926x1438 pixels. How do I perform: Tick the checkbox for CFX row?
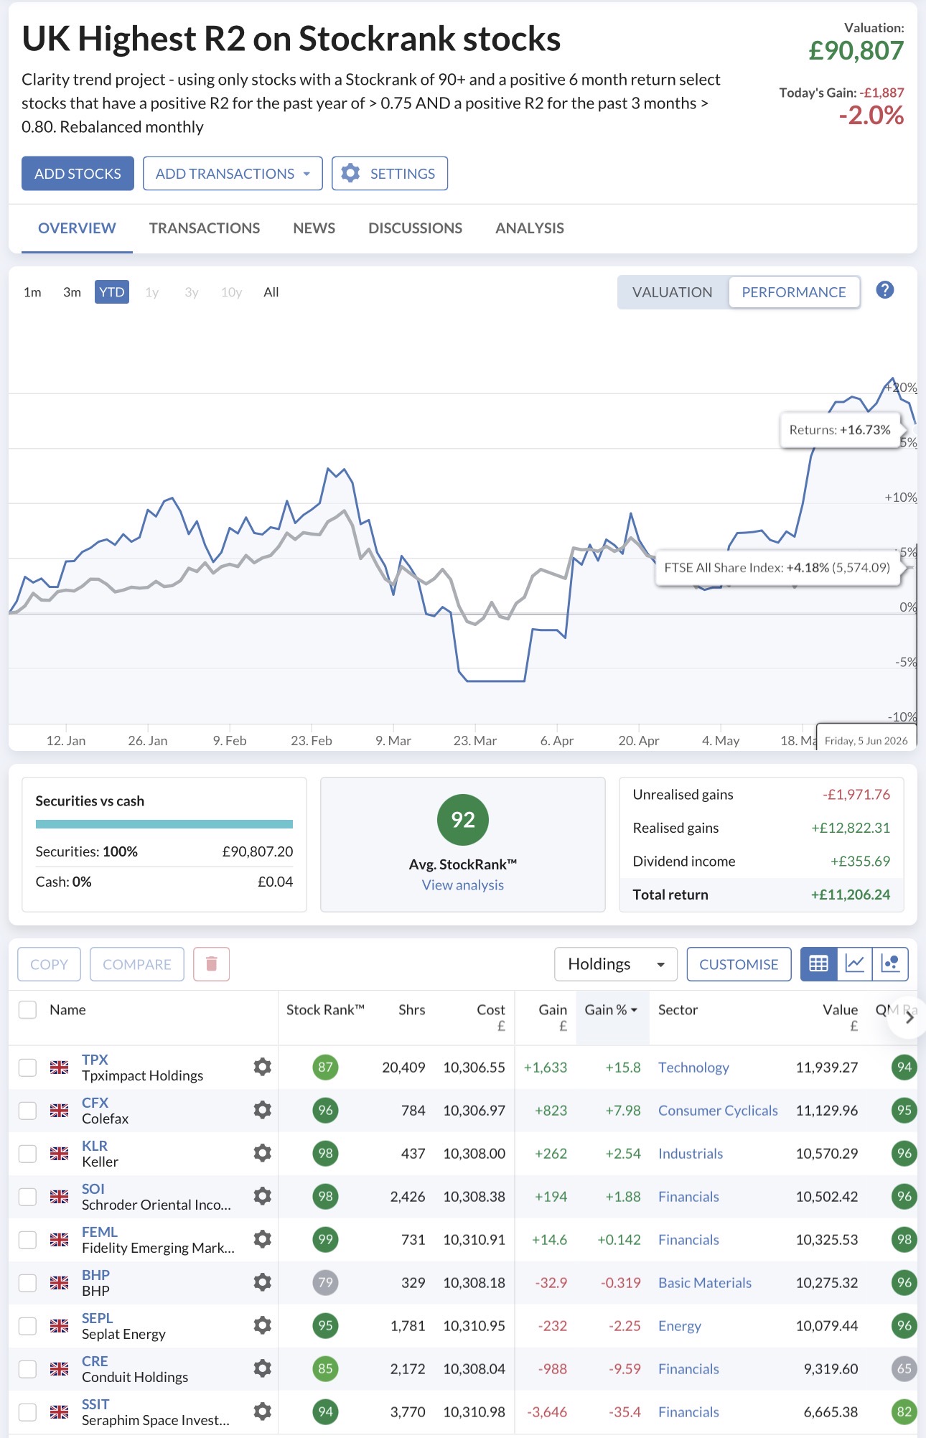(27, 1111)
